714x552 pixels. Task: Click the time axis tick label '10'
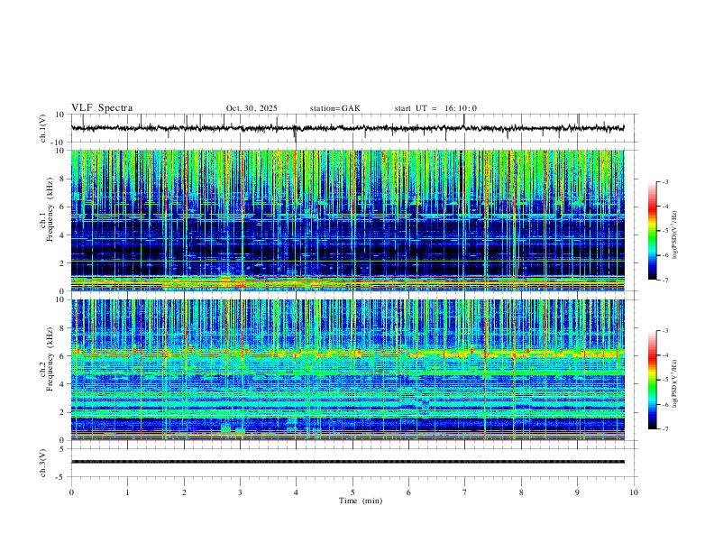(x=634, y=492)
